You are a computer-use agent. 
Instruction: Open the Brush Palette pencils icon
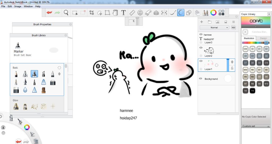(205, 12)
